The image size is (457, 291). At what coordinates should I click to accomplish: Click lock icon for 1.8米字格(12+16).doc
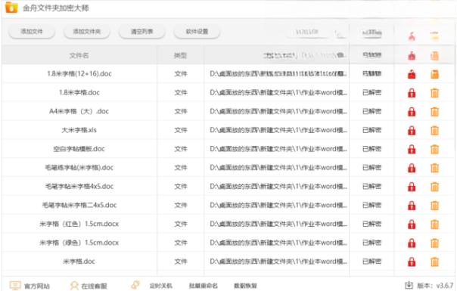[x=412, y=74]
